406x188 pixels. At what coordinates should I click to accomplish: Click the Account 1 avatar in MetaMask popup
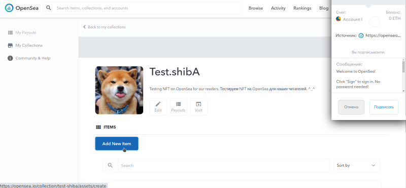coord(338,19)
